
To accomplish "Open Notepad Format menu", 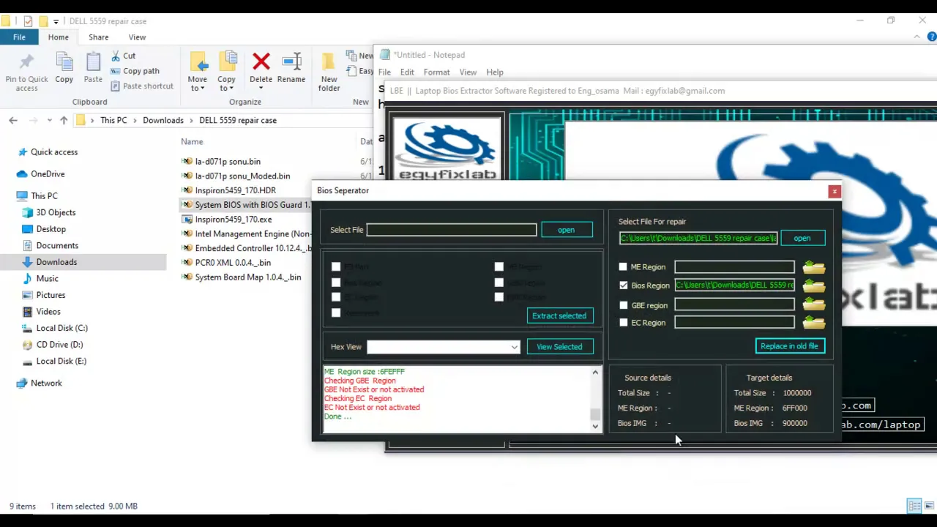I will pos(436,72).
